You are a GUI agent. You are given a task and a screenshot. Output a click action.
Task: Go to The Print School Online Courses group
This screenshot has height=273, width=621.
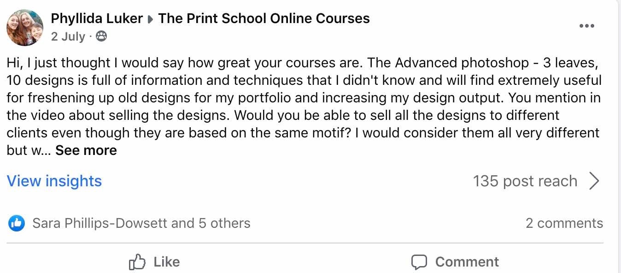pos(264,18)
